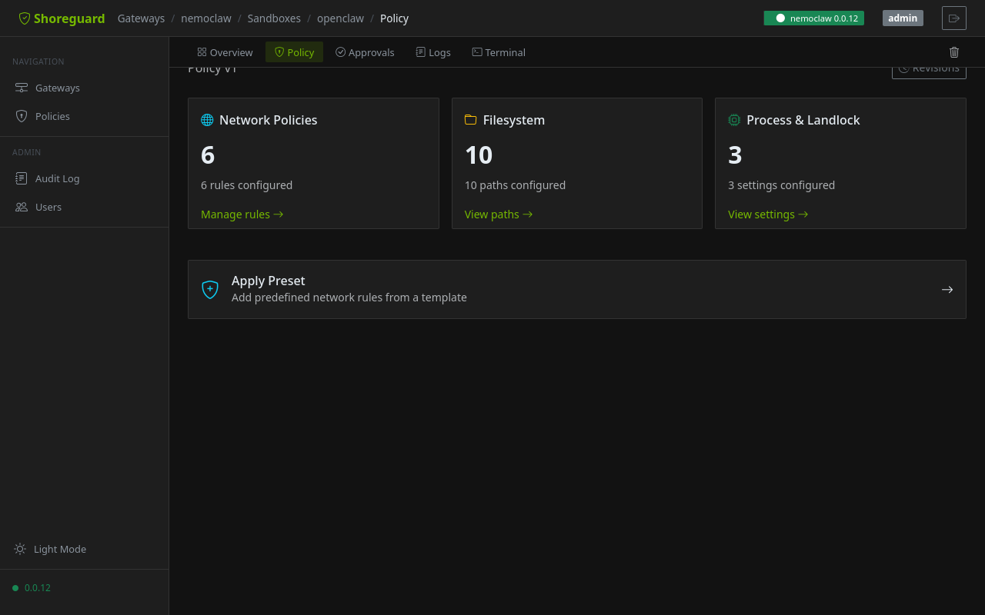Click the Filesystem folder icon
The image size is (985, 615).
471,120
